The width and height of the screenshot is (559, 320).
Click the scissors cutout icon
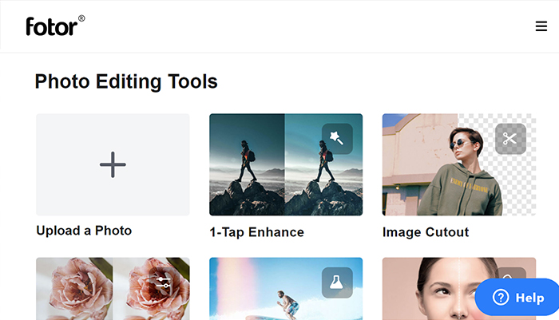[510, 139]
